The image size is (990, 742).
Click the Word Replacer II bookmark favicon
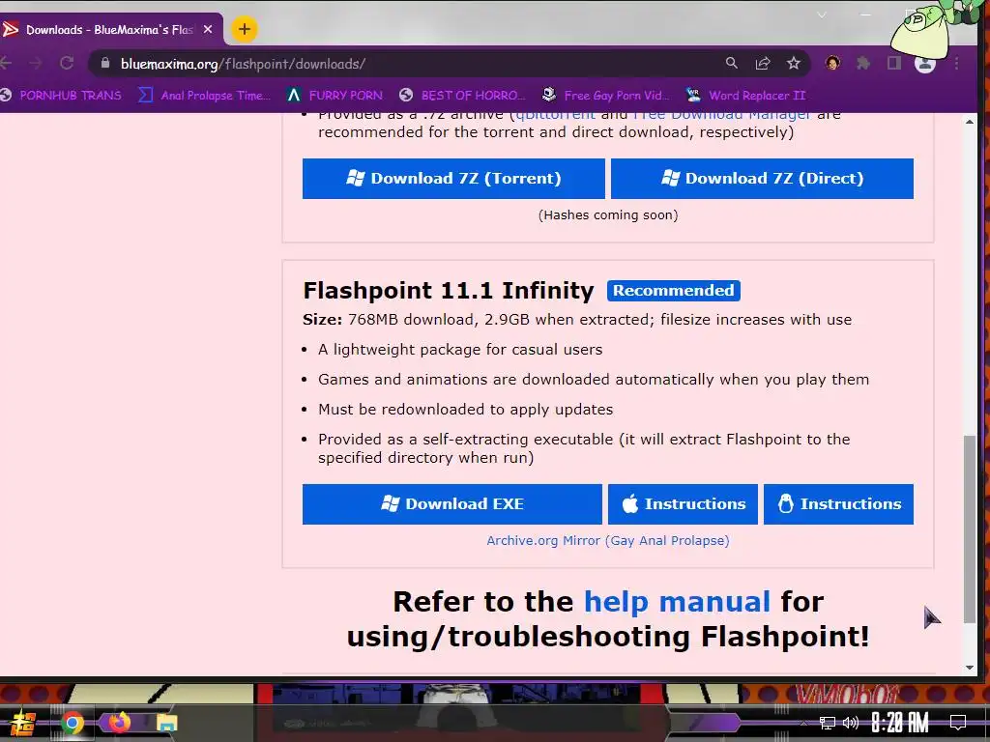tap(693, 96)
